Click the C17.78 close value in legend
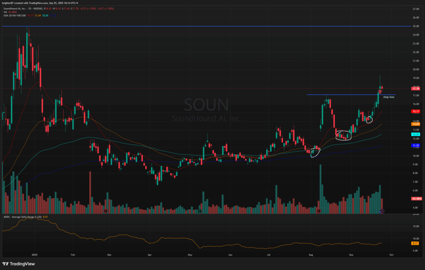The image size is (425, 270). tap(76, 9)
